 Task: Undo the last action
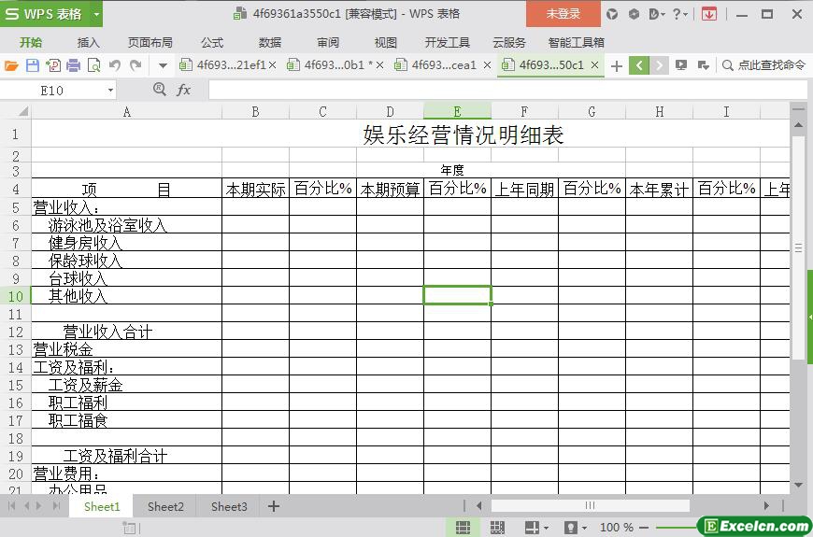point(115,65)
